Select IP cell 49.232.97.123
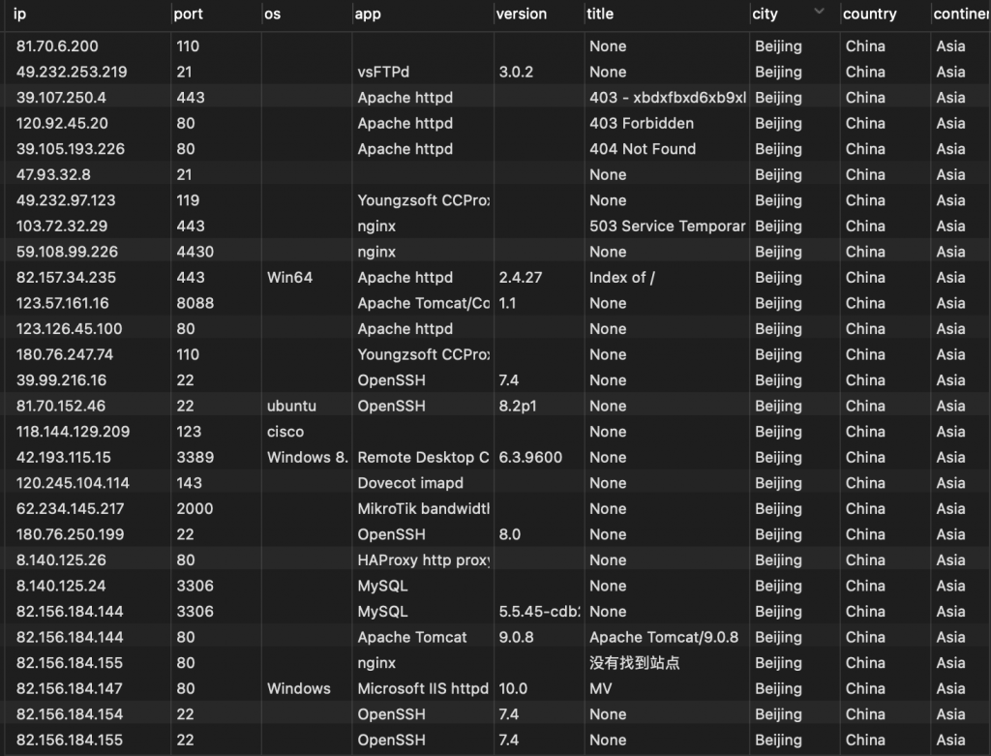This screenshot has width=991, height=756. coord(66,200)
